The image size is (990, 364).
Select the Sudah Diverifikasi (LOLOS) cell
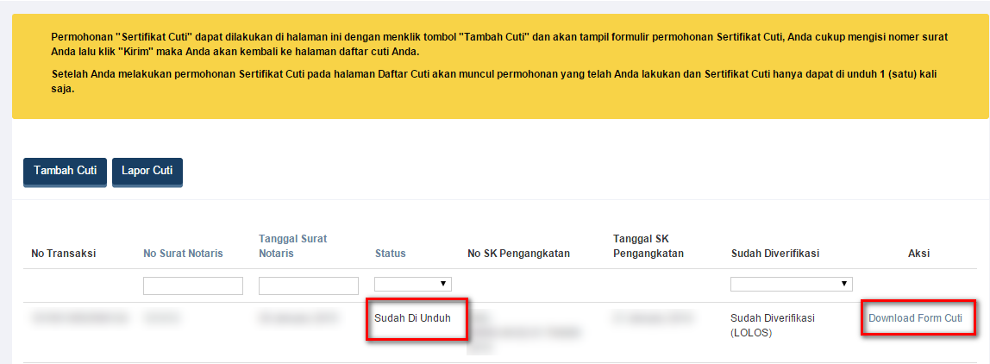774,325
